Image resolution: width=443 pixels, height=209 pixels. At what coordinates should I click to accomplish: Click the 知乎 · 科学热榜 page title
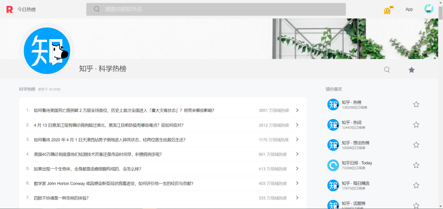103,69
